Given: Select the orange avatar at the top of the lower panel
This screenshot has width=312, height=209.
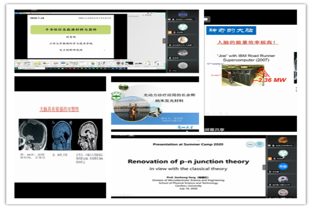Looking at the screenshot, I should coord(283,140).
